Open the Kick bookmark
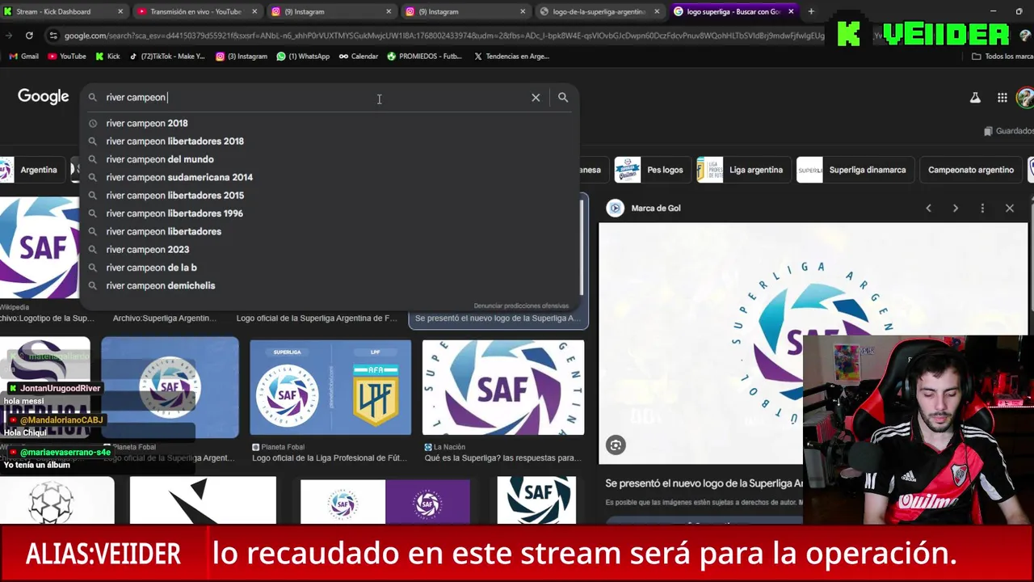This screenshot has width=1034, height=582. pos(107,57)
